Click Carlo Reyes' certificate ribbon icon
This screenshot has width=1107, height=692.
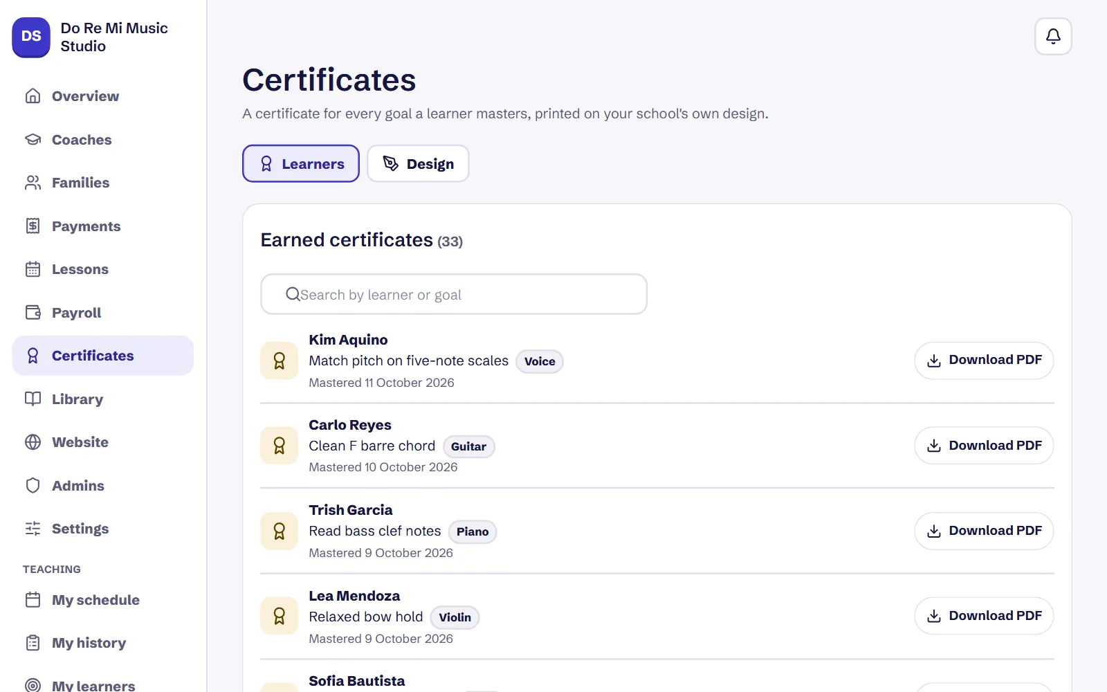pyautogui.click(x=279, y=446)
